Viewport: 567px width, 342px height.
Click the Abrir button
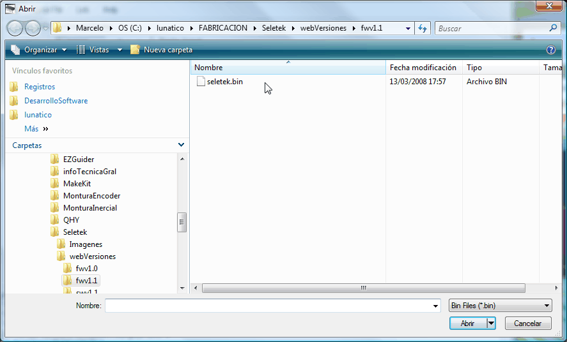(468, 323)
